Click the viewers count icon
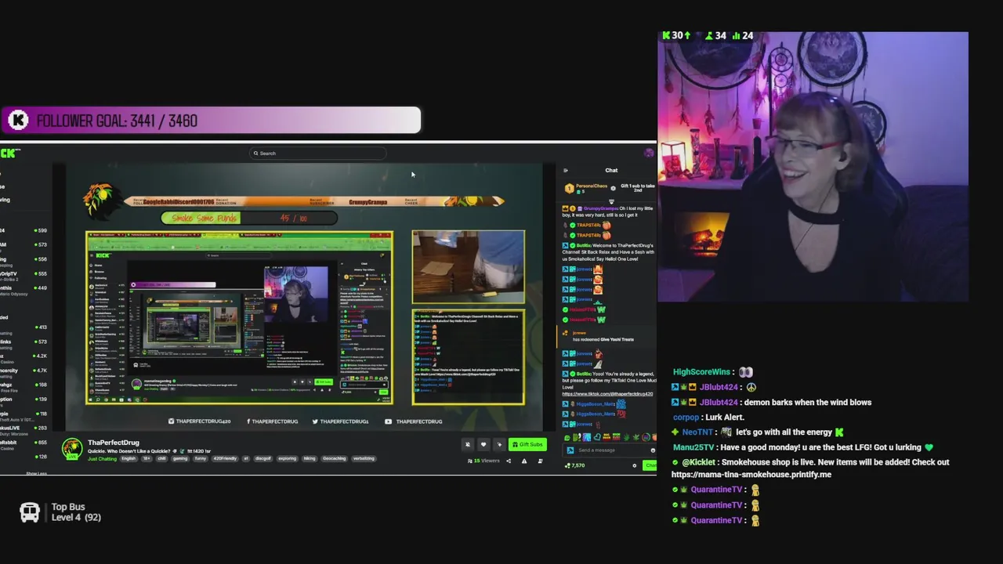The height and width of the screenshot is (564, 1003). pos(469,461)
